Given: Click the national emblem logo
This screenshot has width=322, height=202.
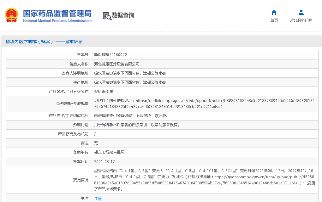Looking at the screenshot, I should (x=12, y=15).
